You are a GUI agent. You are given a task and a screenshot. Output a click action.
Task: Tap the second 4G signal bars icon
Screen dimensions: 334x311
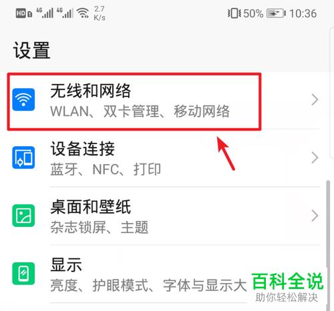(x=65, y=13)
